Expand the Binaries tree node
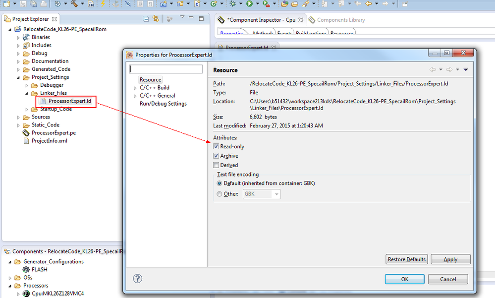Screen dimensions: 495x298 coord(18,38)
